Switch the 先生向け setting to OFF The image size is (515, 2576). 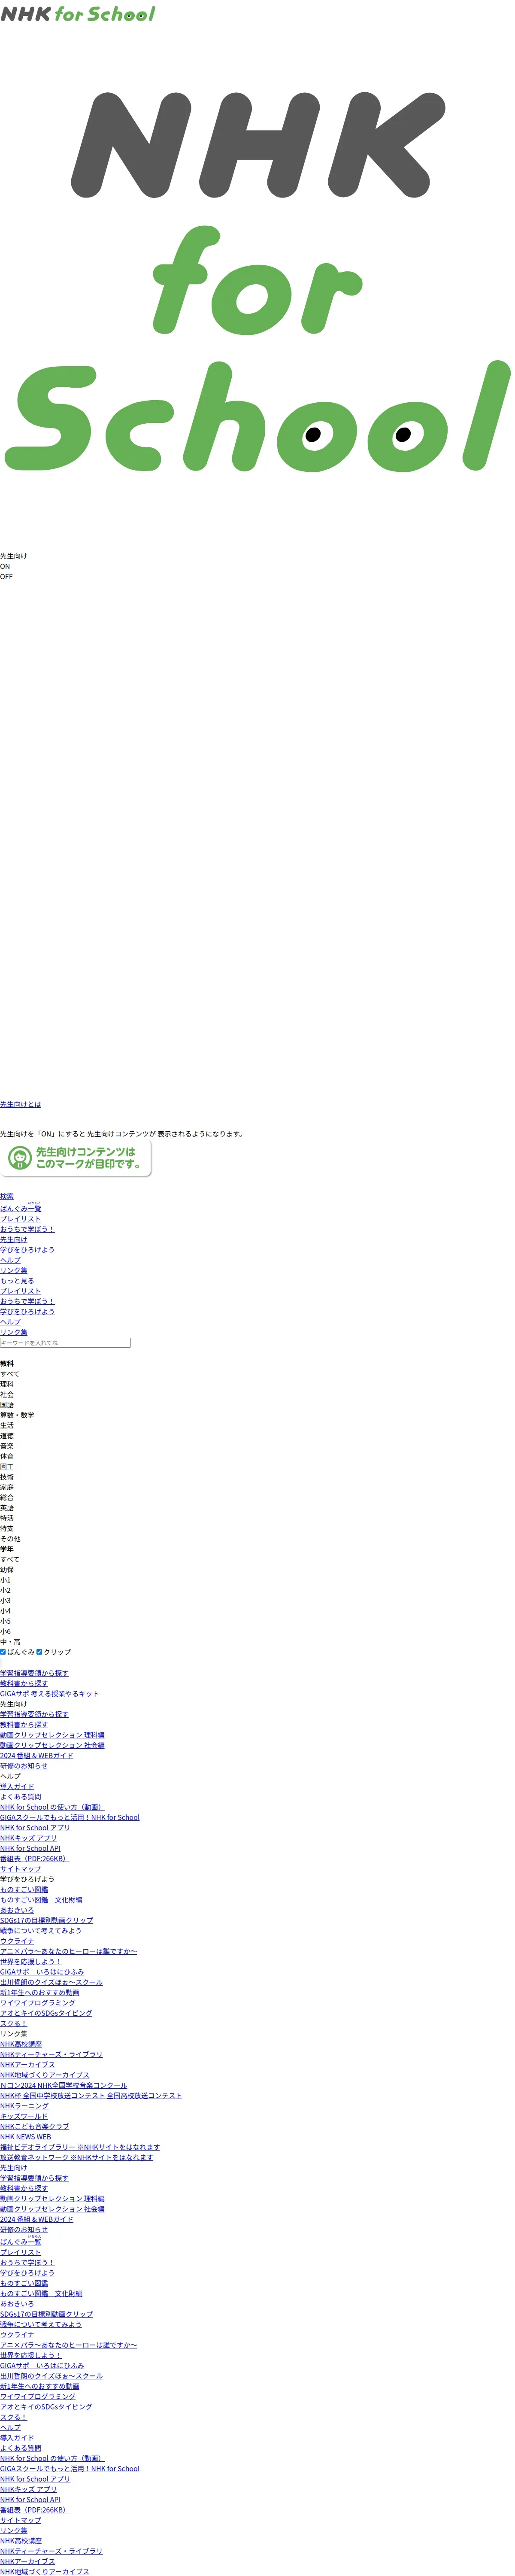tap(6, 577)
